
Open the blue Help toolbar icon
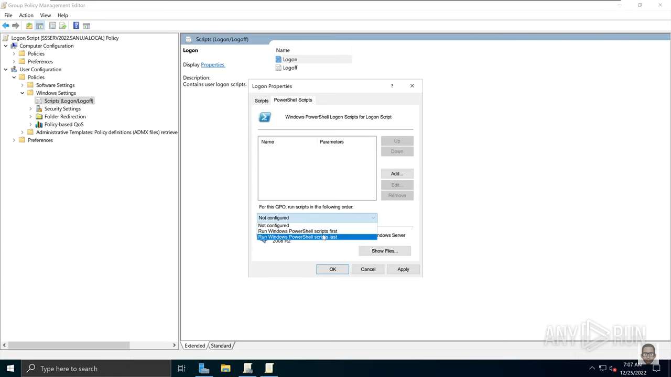(76, 26)
